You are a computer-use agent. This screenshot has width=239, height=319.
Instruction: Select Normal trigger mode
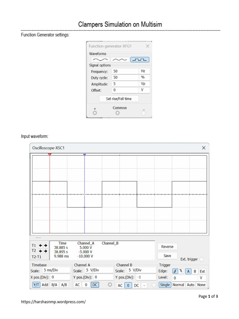[x=178, y=285]
